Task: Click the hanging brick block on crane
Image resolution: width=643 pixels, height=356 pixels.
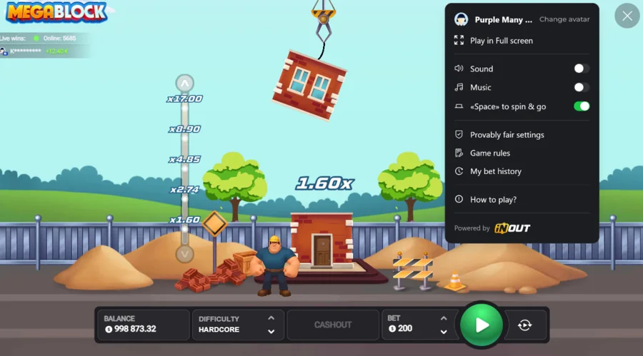Action: pyautogui.click(x=309, y=85)
